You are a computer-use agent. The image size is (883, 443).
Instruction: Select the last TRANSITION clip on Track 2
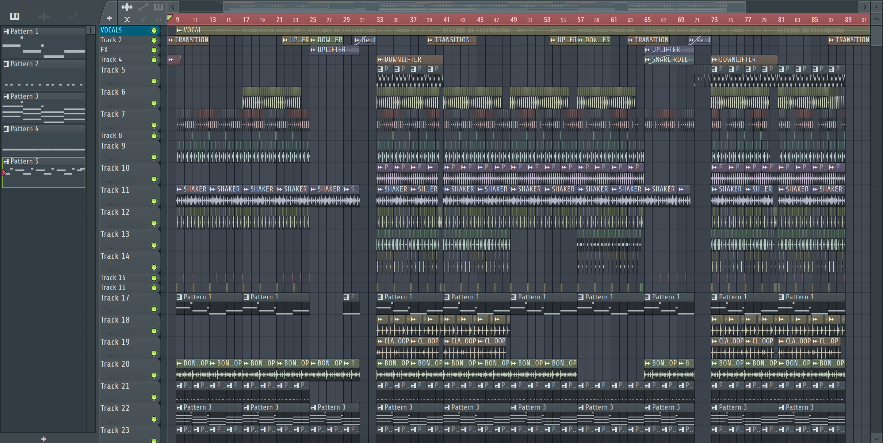(849, 40)
